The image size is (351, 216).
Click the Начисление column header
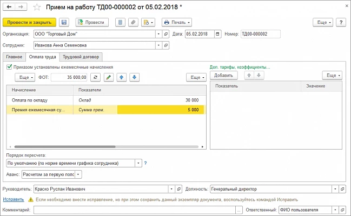[x=40, y=90]
